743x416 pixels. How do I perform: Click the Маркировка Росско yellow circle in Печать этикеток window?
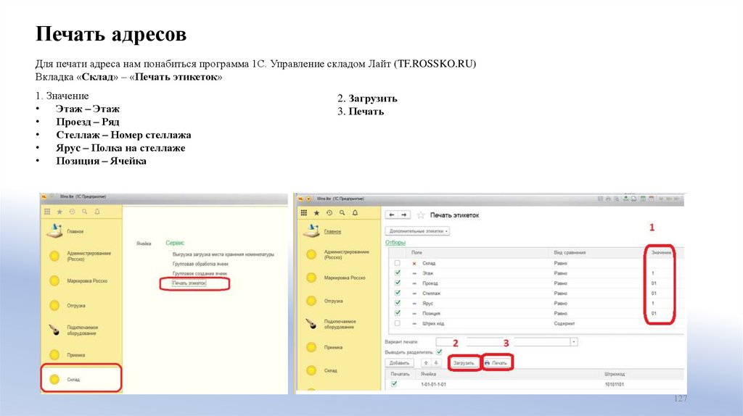311,278
